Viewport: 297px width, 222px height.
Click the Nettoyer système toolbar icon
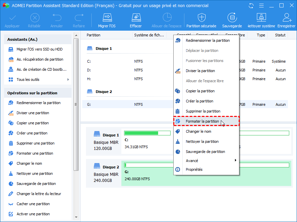[261, 18]
